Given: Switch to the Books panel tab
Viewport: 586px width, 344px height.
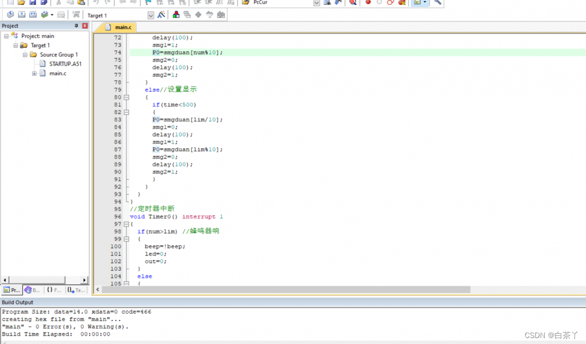Looking at the screenshot, I should [32, 290].
